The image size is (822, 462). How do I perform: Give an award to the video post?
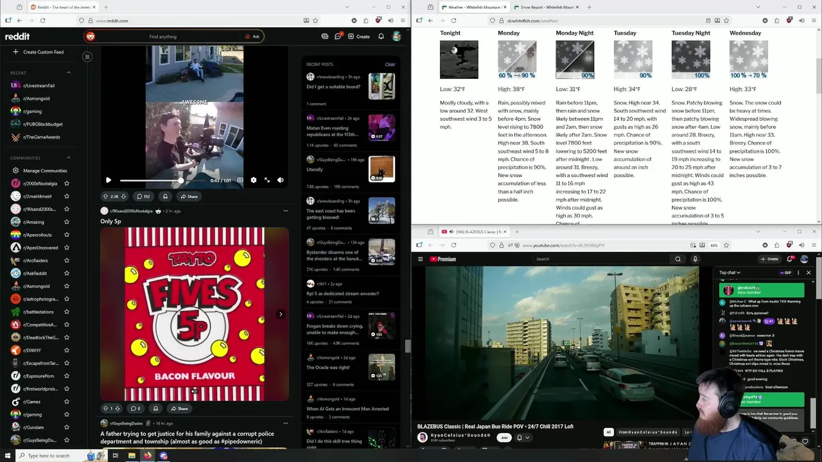165,196
